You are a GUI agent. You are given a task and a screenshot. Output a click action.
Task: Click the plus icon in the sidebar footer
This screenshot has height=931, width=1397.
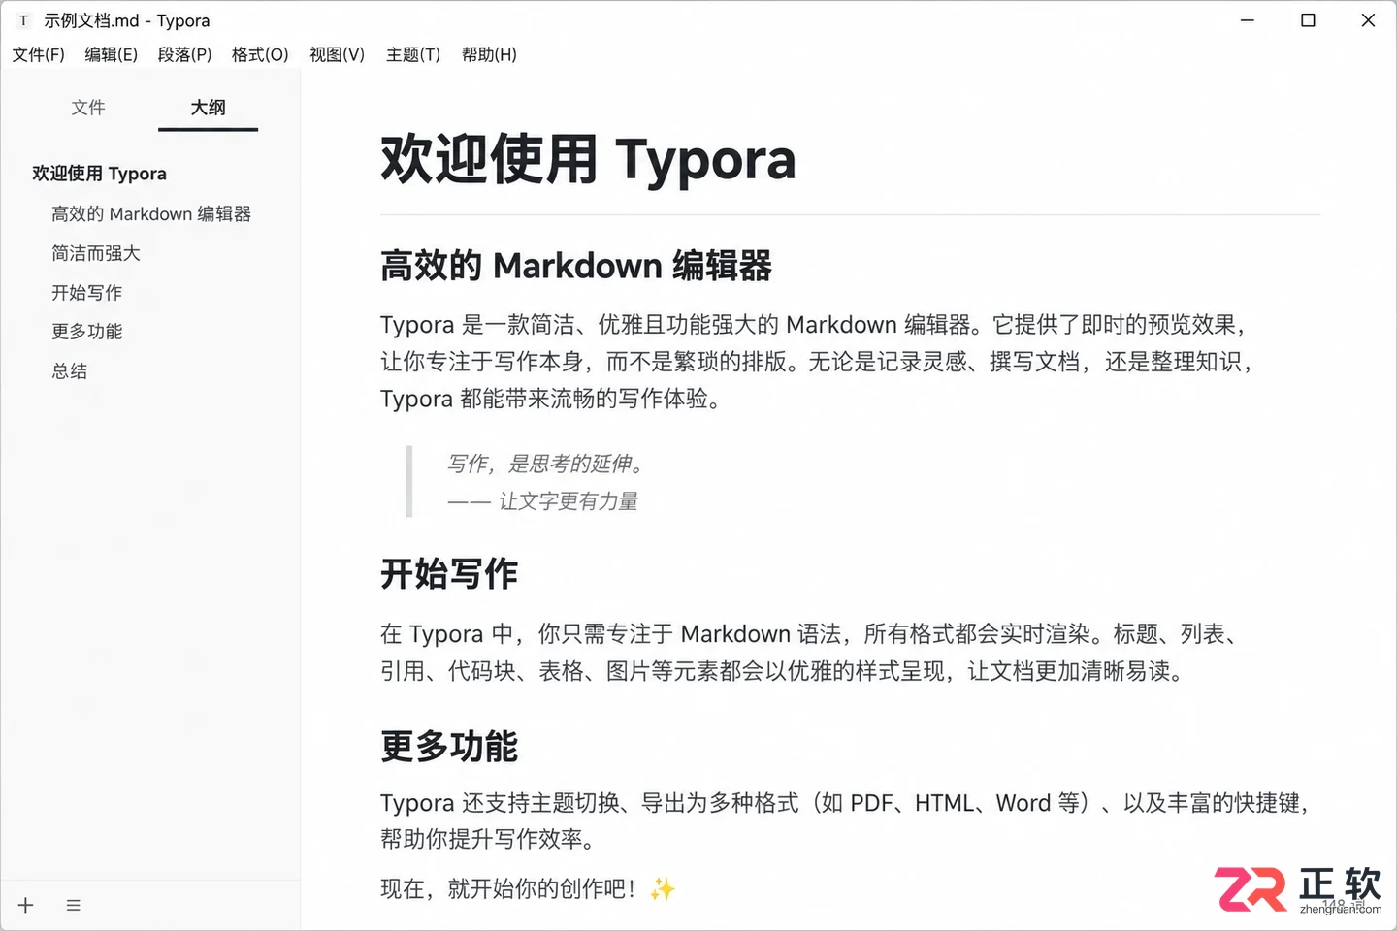click(x=26, y=905)
